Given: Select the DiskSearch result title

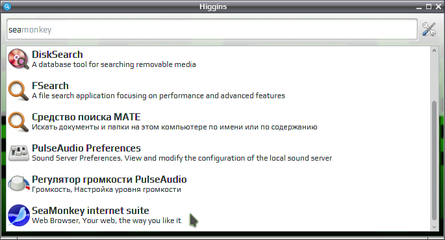Looking at the screenshot, I should [57, 54].
